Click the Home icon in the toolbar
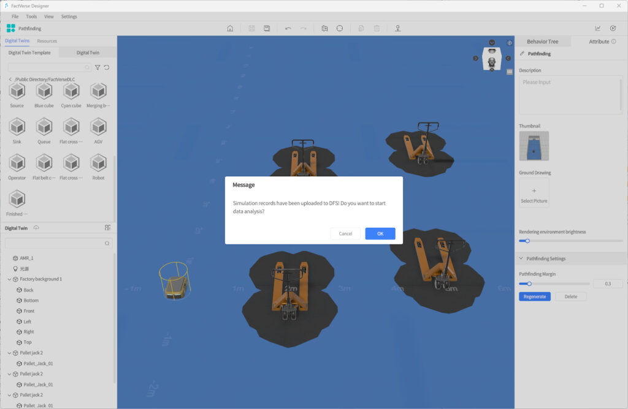 [230, 28]
